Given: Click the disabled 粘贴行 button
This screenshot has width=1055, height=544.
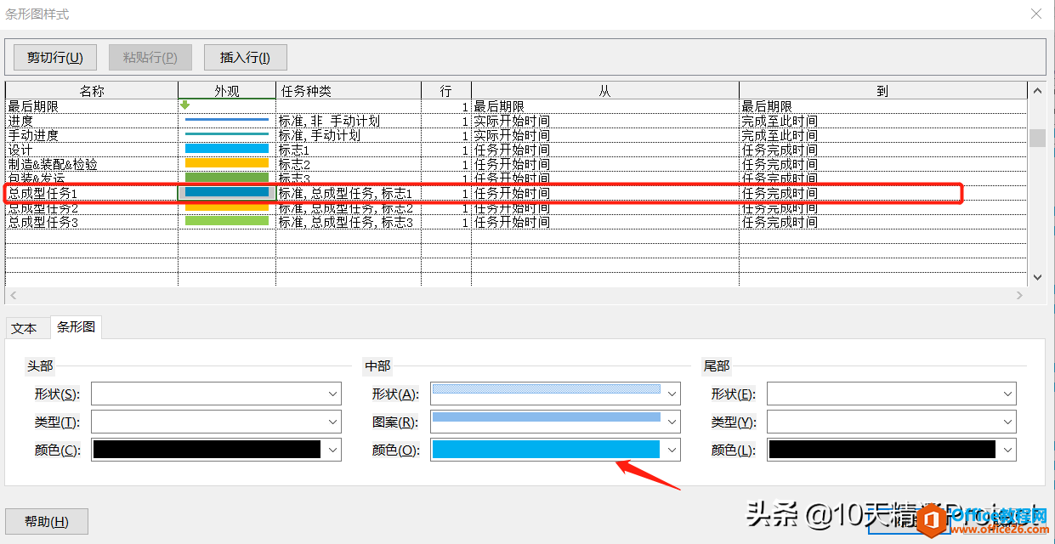Looking at the screenshot, I should (150, 57).
